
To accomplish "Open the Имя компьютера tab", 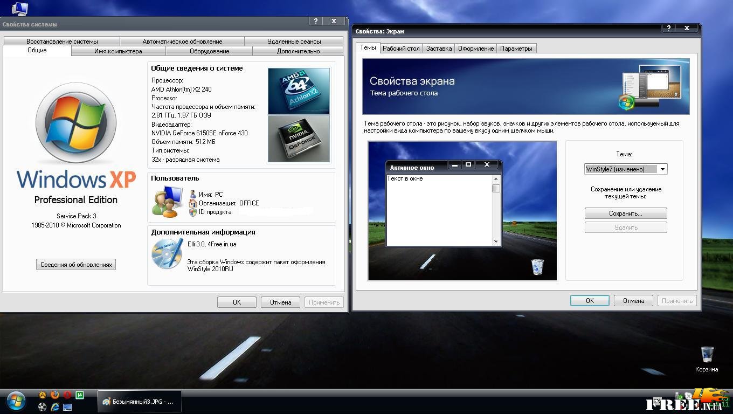I will (x=118, y=51).
